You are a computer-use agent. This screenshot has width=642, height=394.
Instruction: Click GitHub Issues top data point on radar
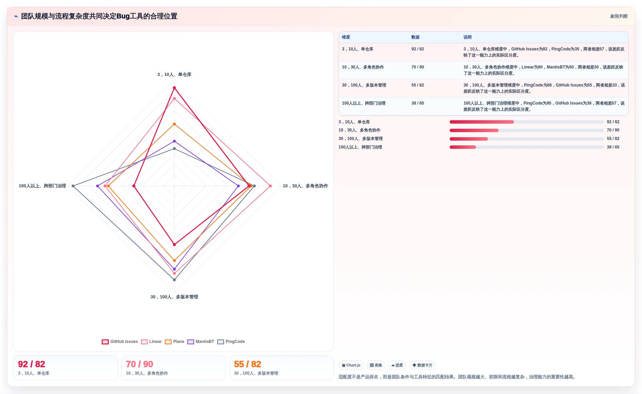(174, 88)
